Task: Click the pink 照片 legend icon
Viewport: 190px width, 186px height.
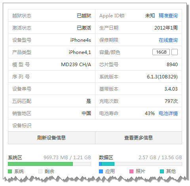Action: [x=131, y=171]
